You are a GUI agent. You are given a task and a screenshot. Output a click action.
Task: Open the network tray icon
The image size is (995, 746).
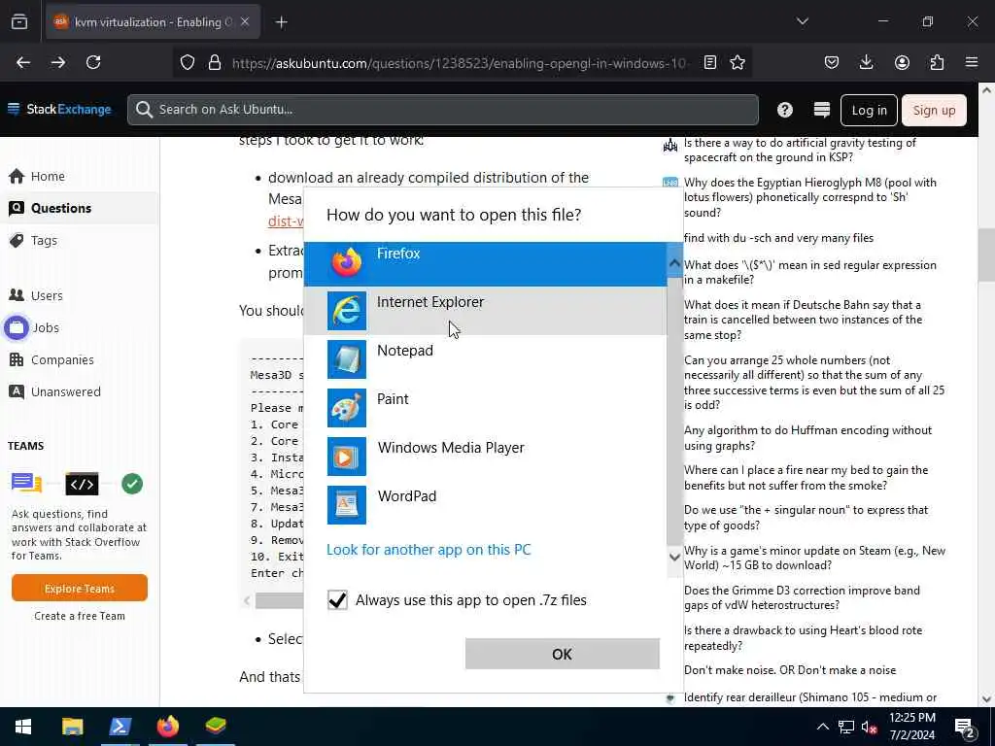(x=846, y=727)
